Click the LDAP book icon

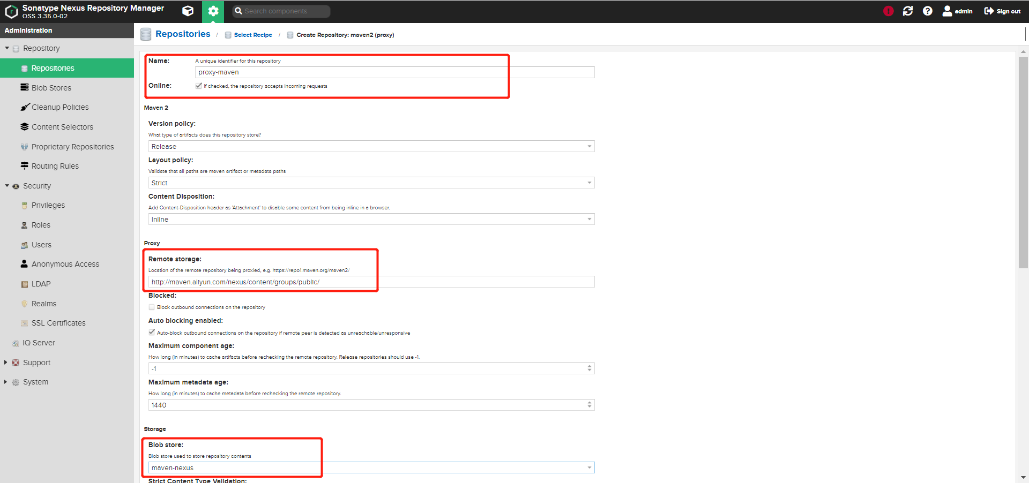click(x=25, y=284)
